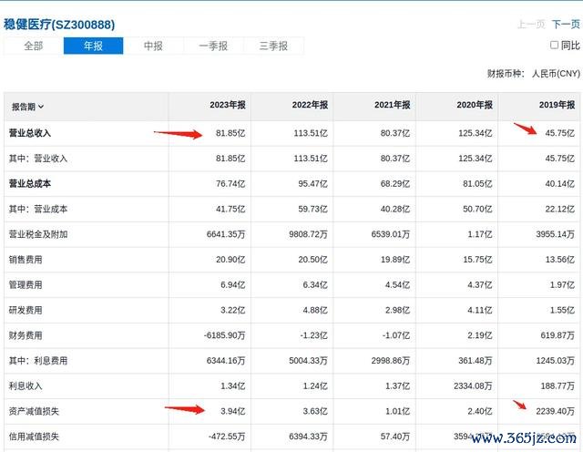Open the 全部 reports tab
The image size is (583, 452).
click(x=34, y=46)
